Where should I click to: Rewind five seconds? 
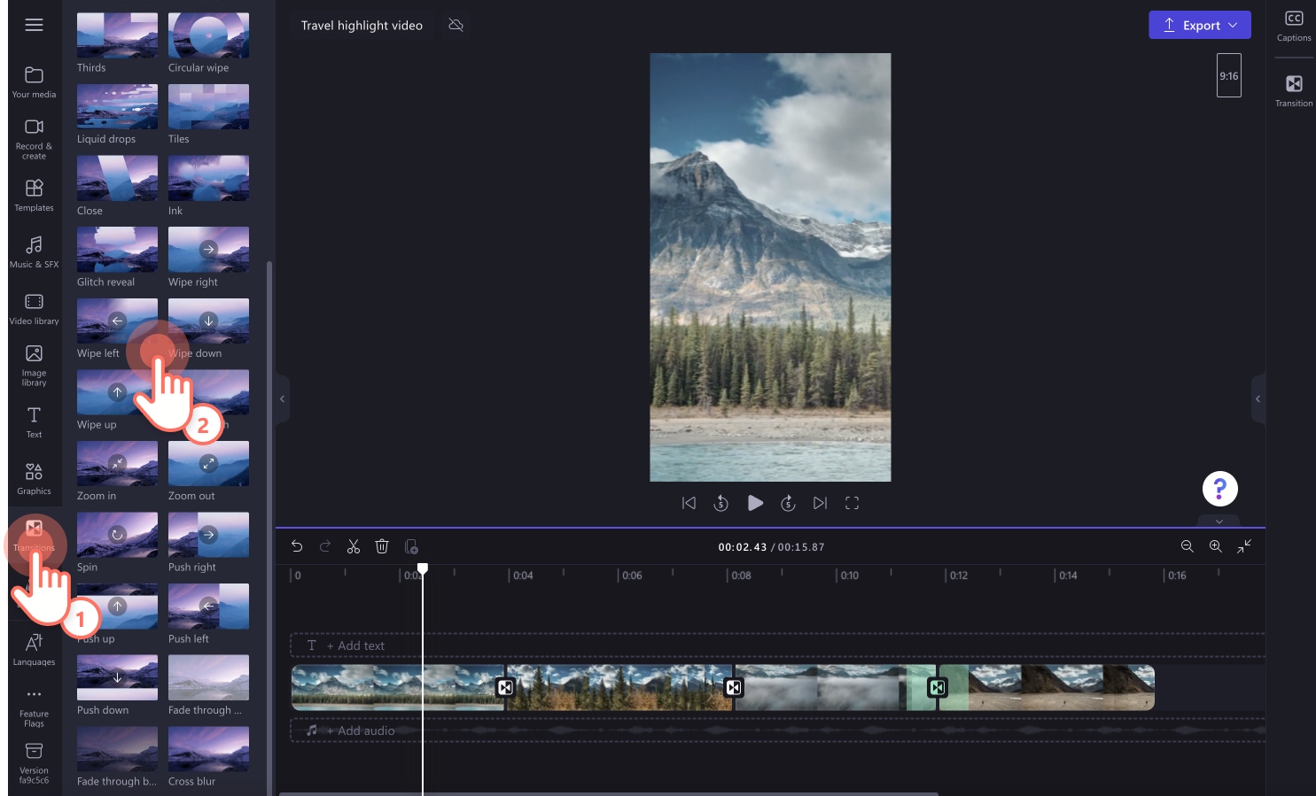pos(721,503)
